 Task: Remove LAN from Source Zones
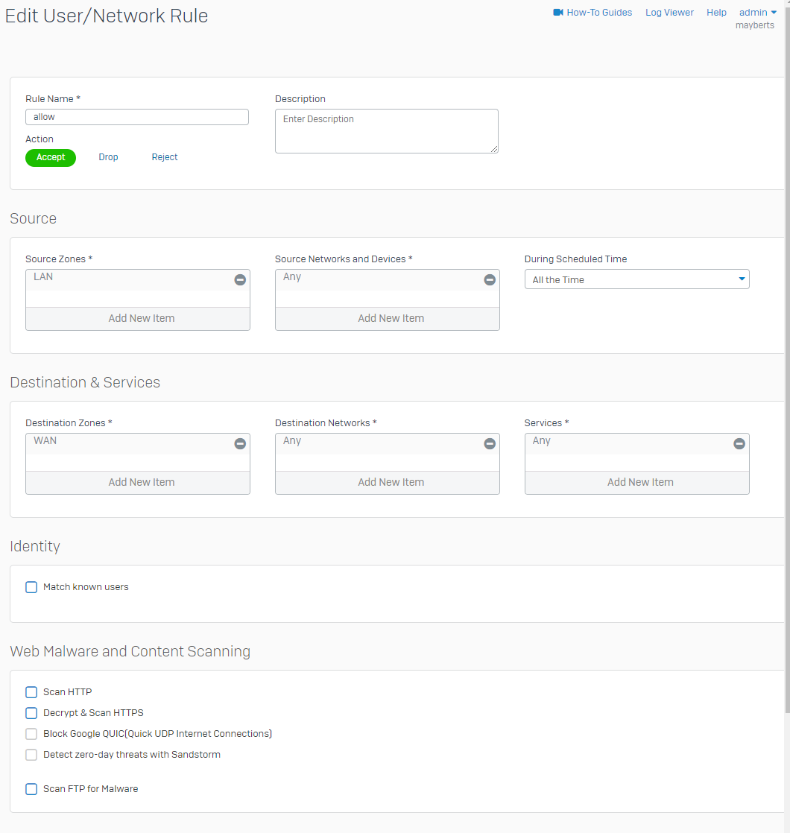(240, 279)
